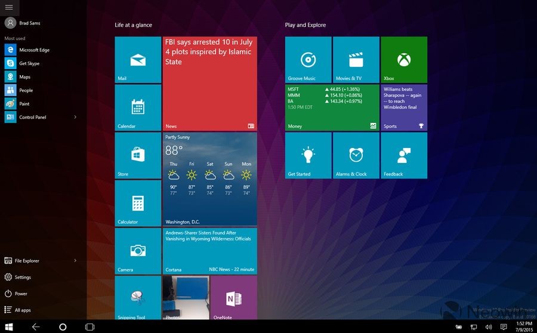Screen dimensions: 537x333
Task: Open the Movies & TV tile
Action: (356, 60)
